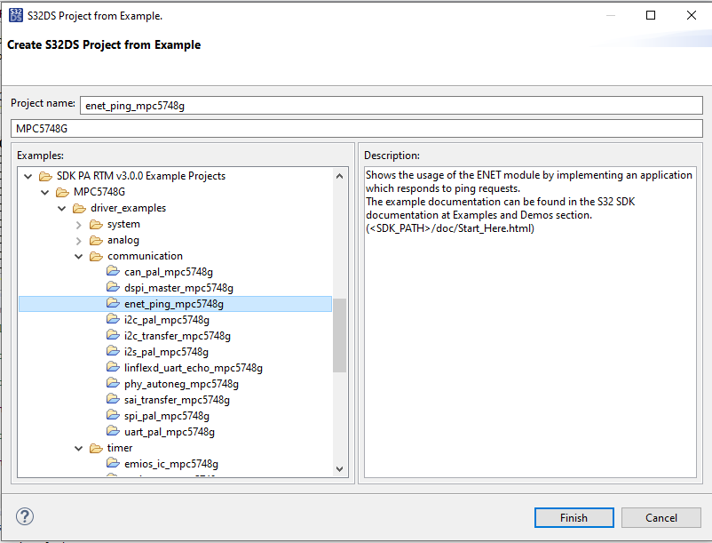Select the communication folder label
Image resolution: width=712 pixels, height=543 pixels.
145,256
